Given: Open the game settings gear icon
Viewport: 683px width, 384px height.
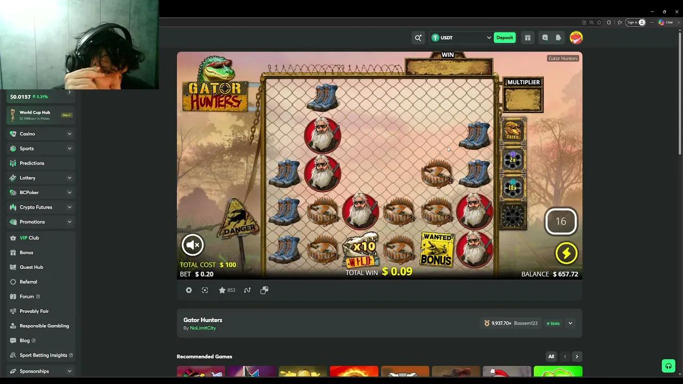Looking at the screenshot, I should 189,290.
